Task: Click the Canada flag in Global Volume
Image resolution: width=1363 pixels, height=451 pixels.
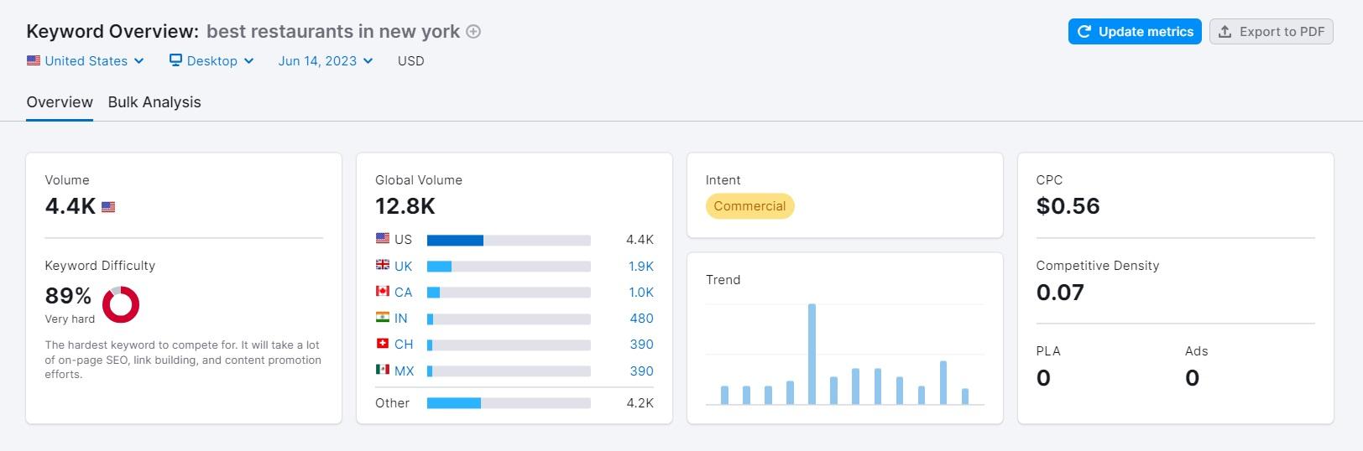Action: (x=383, y=292)
